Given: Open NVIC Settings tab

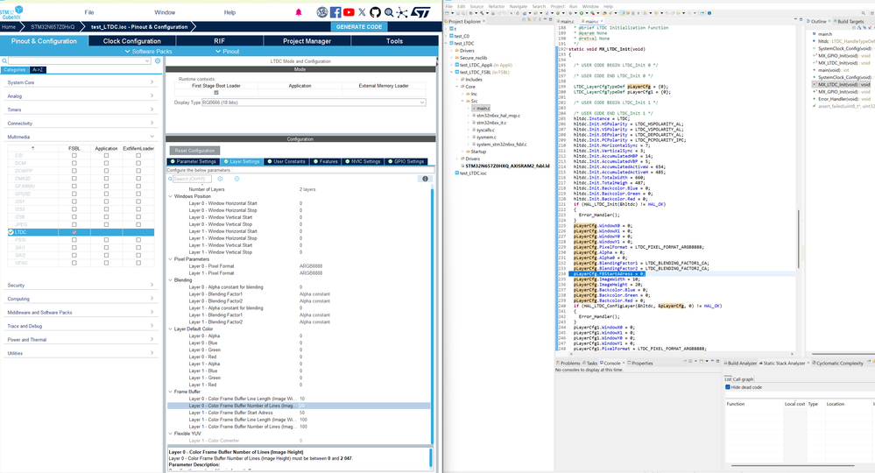Looking at the screenshot, I should 362,162.
